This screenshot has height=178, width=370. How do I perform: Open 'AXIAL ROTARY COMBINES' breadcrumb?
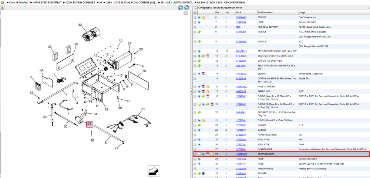click(x=81, y=2)
